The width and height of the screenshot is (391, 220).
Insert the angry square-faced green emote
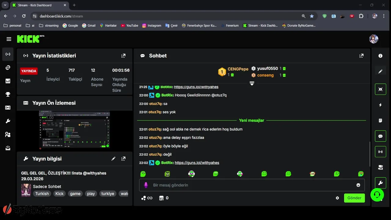167,174
